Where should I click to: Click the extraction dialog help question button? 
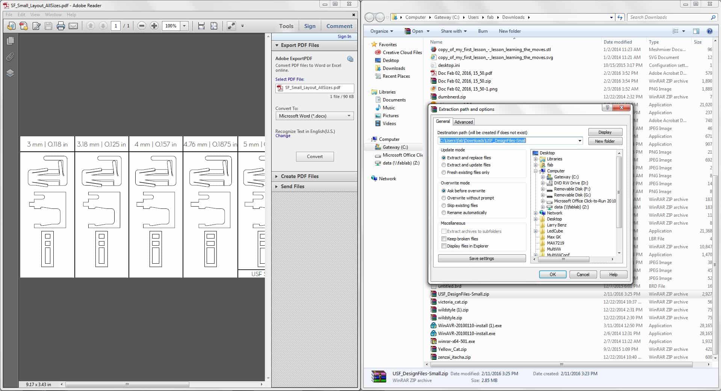[x=607, y=108]
